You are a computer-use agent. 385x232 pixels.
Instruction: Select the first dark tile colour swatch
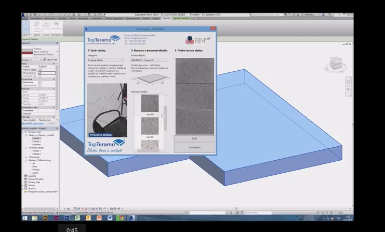click(150, 104)
